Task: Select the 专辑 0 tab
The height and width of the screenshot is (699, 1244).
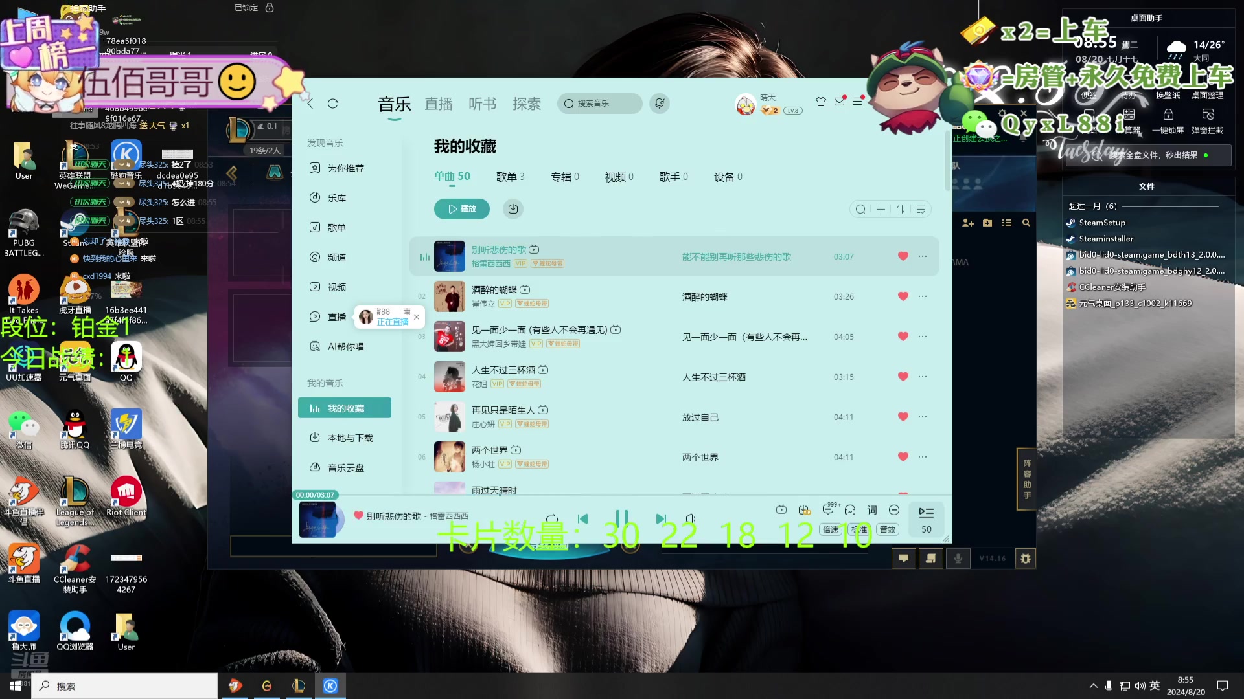Action: coord(565,177)
